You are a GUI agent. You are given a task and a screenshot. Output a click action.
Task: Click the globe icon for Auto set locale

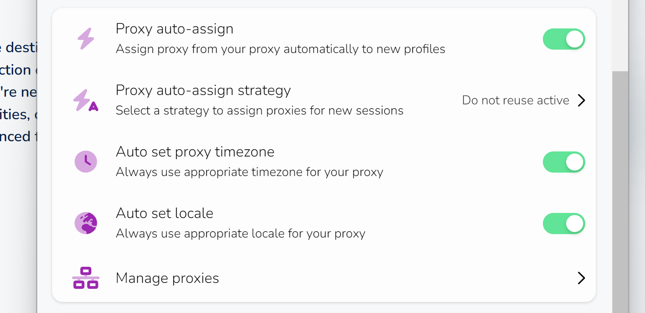tap(86, 224)
